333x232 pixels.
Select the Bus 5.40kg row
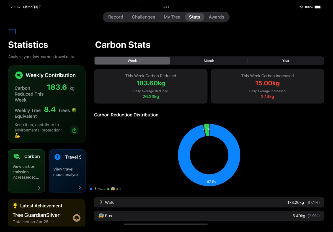click(209, 216)
